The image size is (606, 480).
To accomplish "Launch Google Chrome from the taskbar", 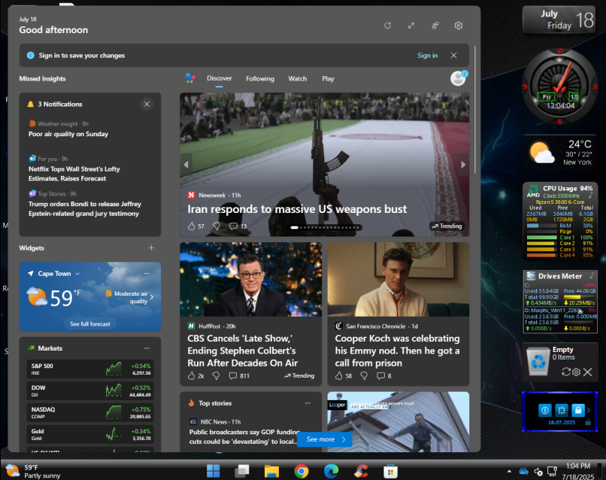I will 301,471.
